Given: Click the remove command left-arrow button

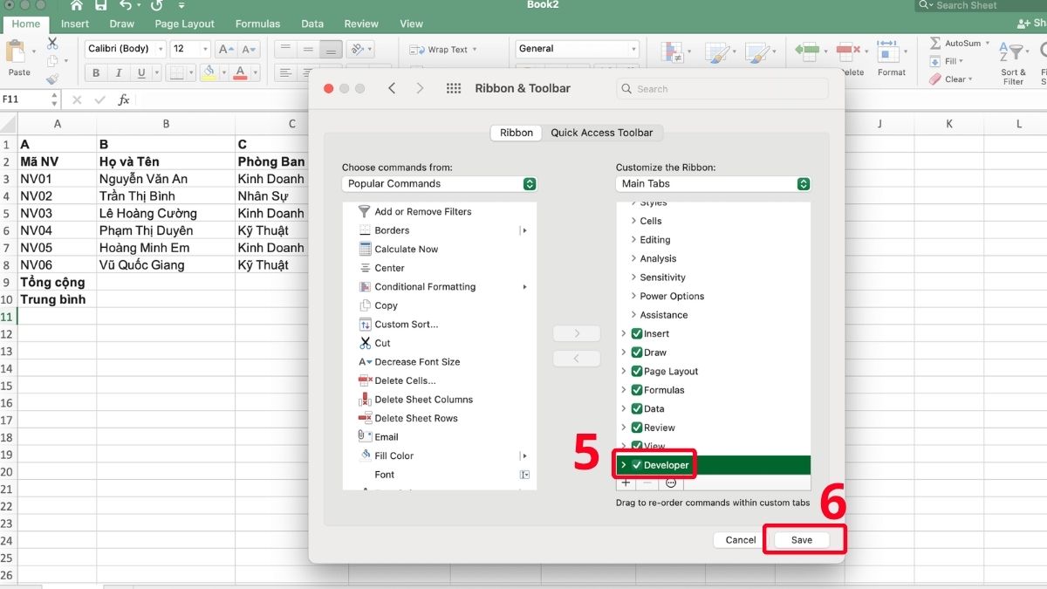Looking at the screenshot, I should pos(577,359).
